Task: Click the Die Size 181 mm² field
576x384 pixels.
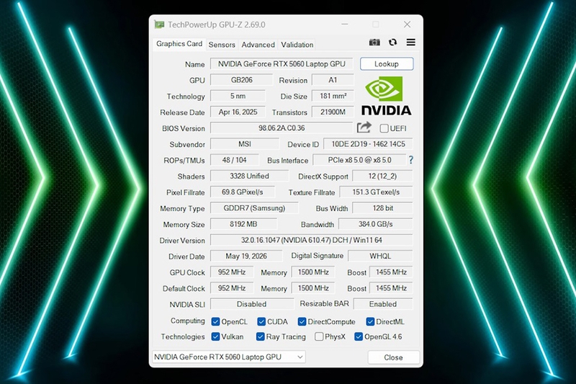Action: pos(333,96)
